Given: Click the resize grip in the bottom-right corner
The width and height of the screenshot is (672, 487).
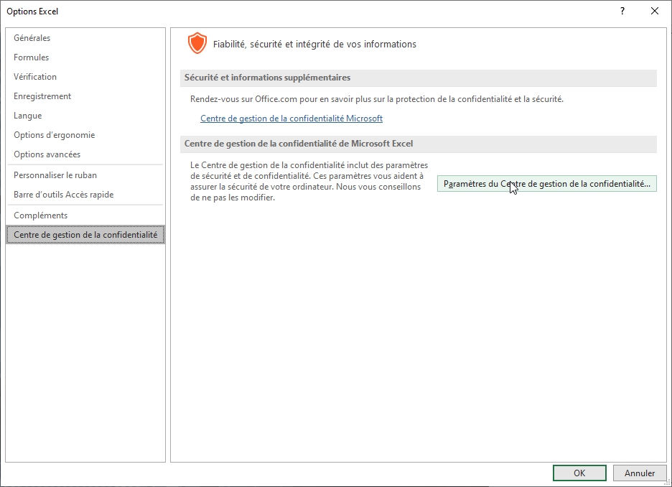Looking at the screenshot, I should pyautogui.click(x=668, y=483).
